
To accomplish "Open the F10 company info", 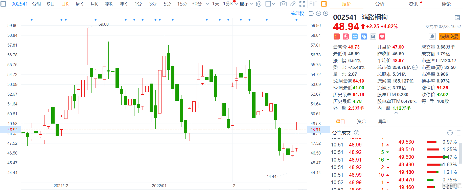I will [x=313, y=4].
